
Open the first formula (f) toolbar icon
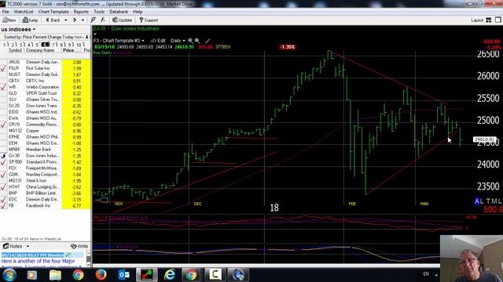pos(93,20)
